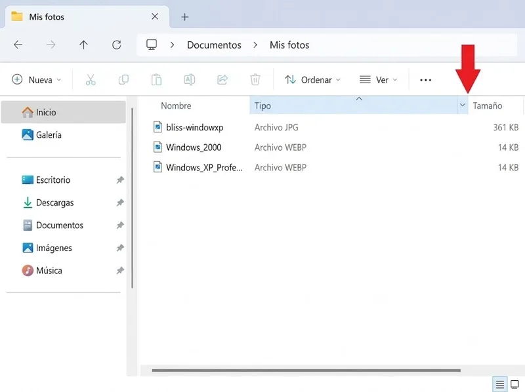Sort by the Tamaño column header
The width and height of the screenshot is (525, 392).
click(x=488, y=106)
